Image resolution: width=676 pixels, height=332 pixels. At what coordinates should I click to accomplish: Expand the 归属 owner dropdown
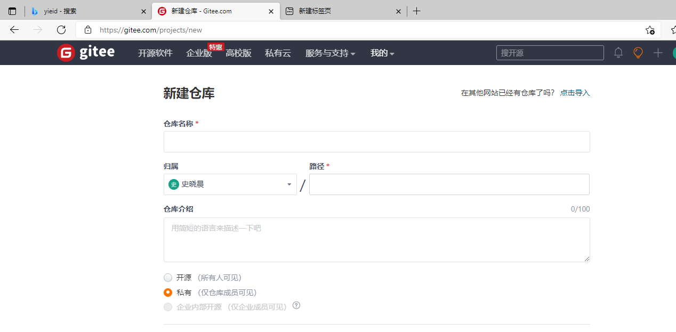click(x=230, y=184)
